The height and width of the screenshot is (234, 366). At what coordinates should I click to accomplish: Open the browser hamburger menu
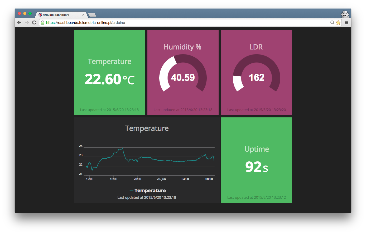coord(346,22)
